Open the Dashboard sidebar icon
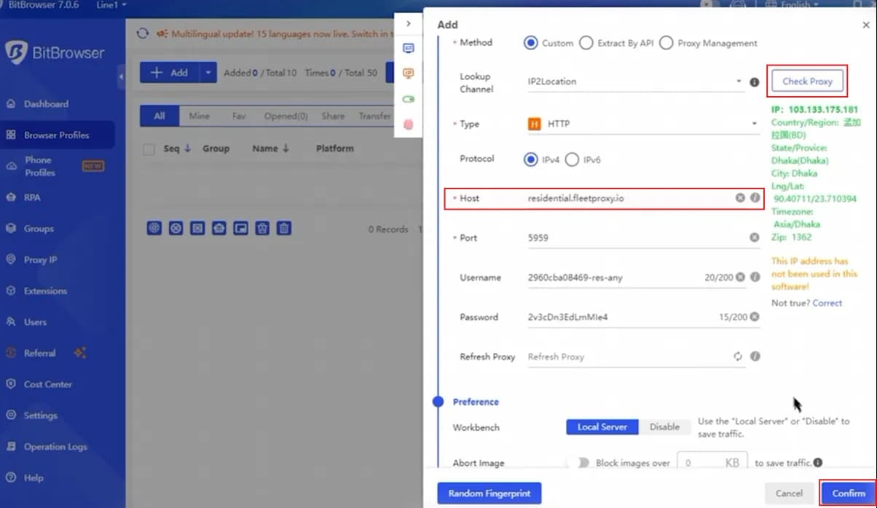This screenshot has width=877, height=508. tap(11, 104)
